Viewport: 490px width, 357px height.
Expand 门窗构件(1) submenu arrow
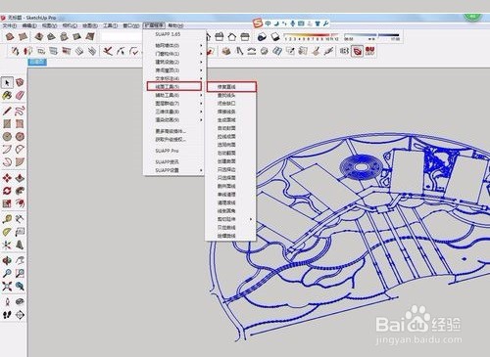coord(201,54)
